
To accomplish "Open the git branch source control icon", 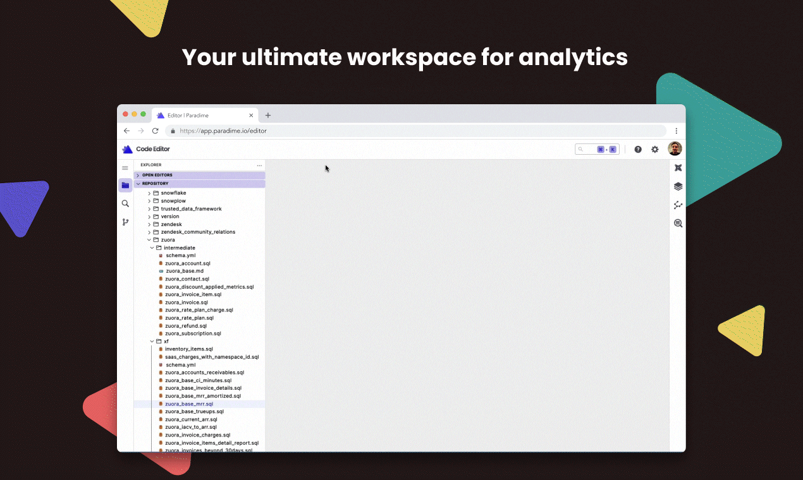I will [125, 222].
